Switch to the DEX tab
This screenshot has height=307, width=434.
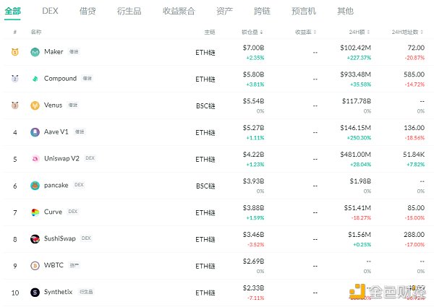coord(50,11)
